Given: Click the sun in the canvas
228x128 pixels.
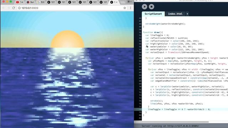Looking at the screenshot, I should point(67,39).
